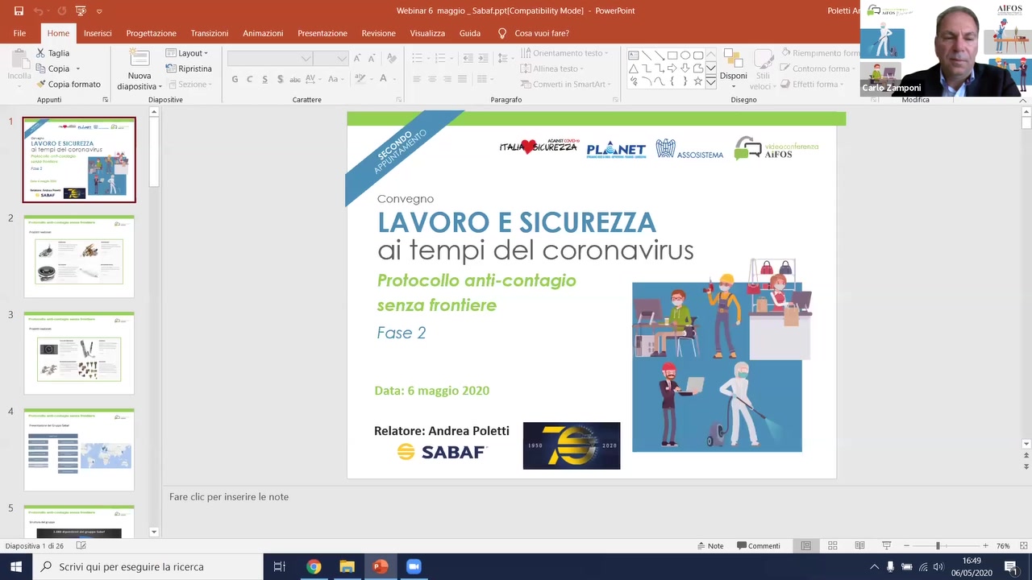Apply Copia formato format painter
The width and height of the screenshot is (1032, 580).
coord(69,84)
